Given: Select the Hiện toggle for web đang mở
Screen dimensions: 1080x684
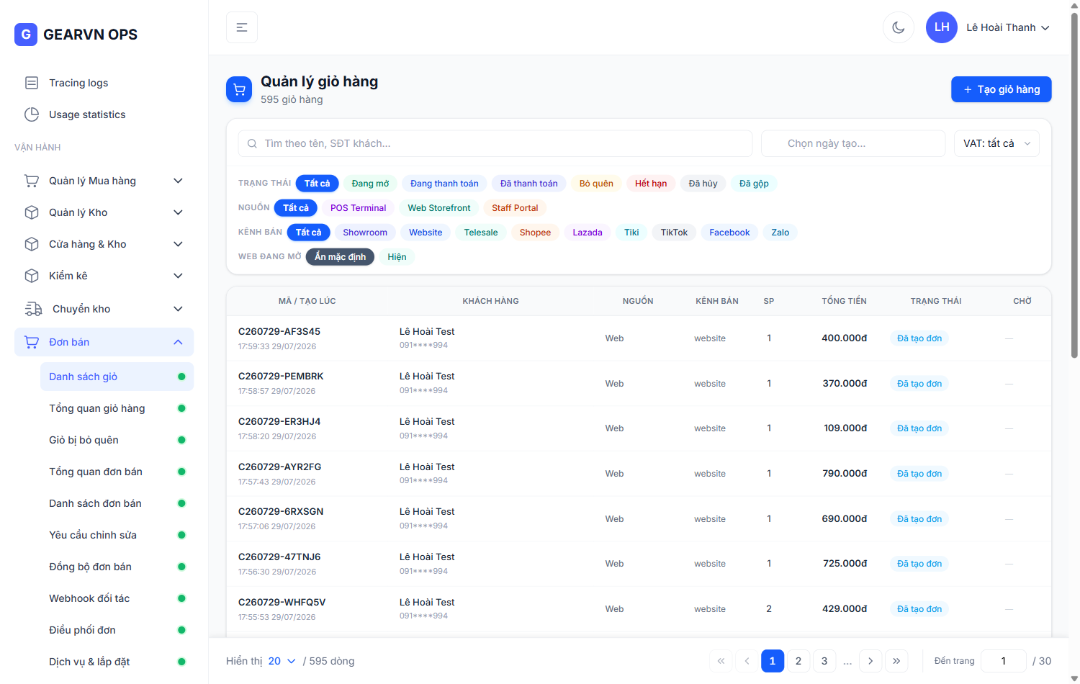Looking at the screenshot, I should 397,257.
